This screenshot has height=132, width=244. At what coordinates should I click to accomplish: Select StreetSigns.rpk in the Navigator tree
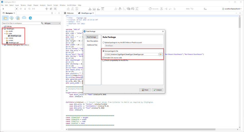coord(14,43)
